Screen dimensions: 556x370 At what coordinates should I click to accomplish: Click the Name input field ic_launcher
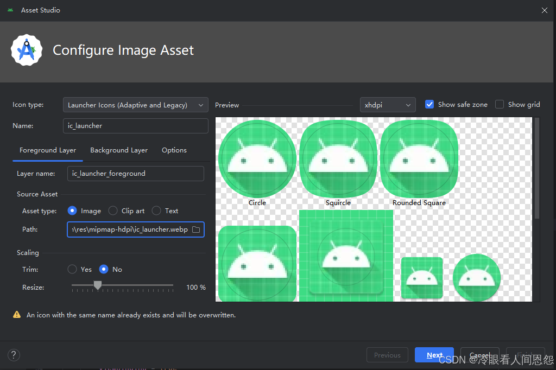[135, 126]
